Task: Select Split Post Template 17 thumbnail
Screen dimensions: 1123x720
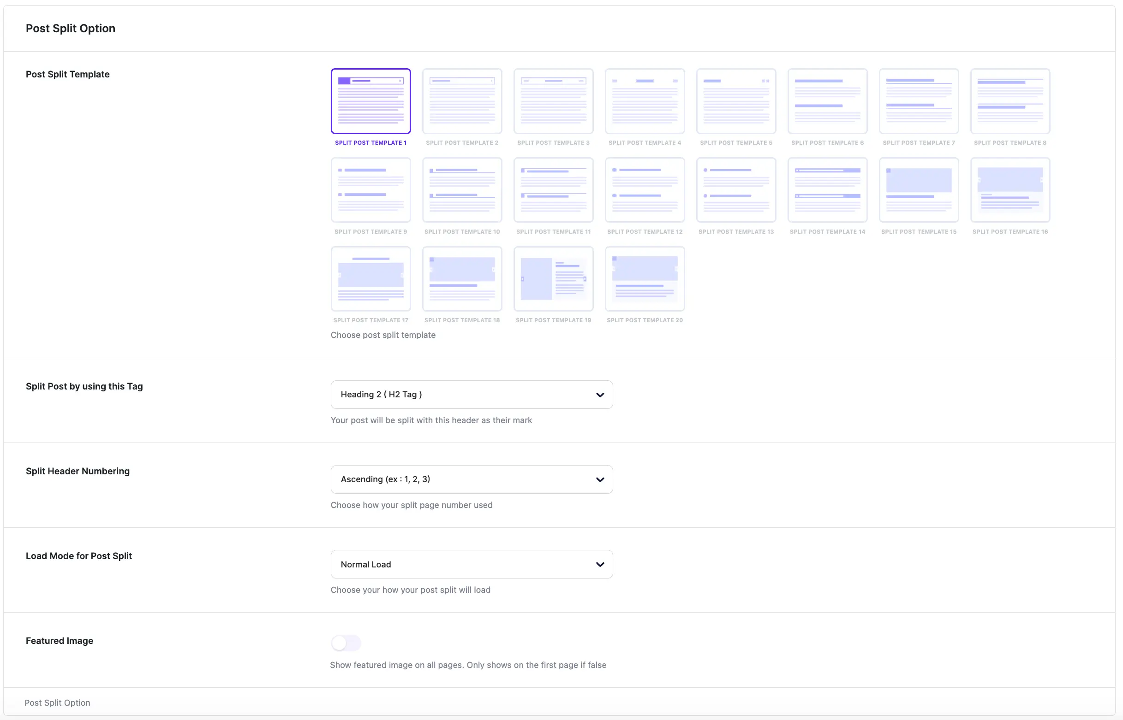Action: pyautogui.click(x=370, y=279)
